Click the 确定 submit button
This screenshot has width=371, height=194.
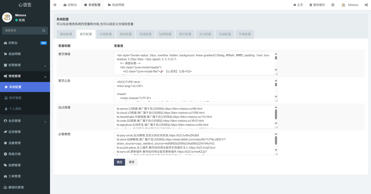coord(120,162)
